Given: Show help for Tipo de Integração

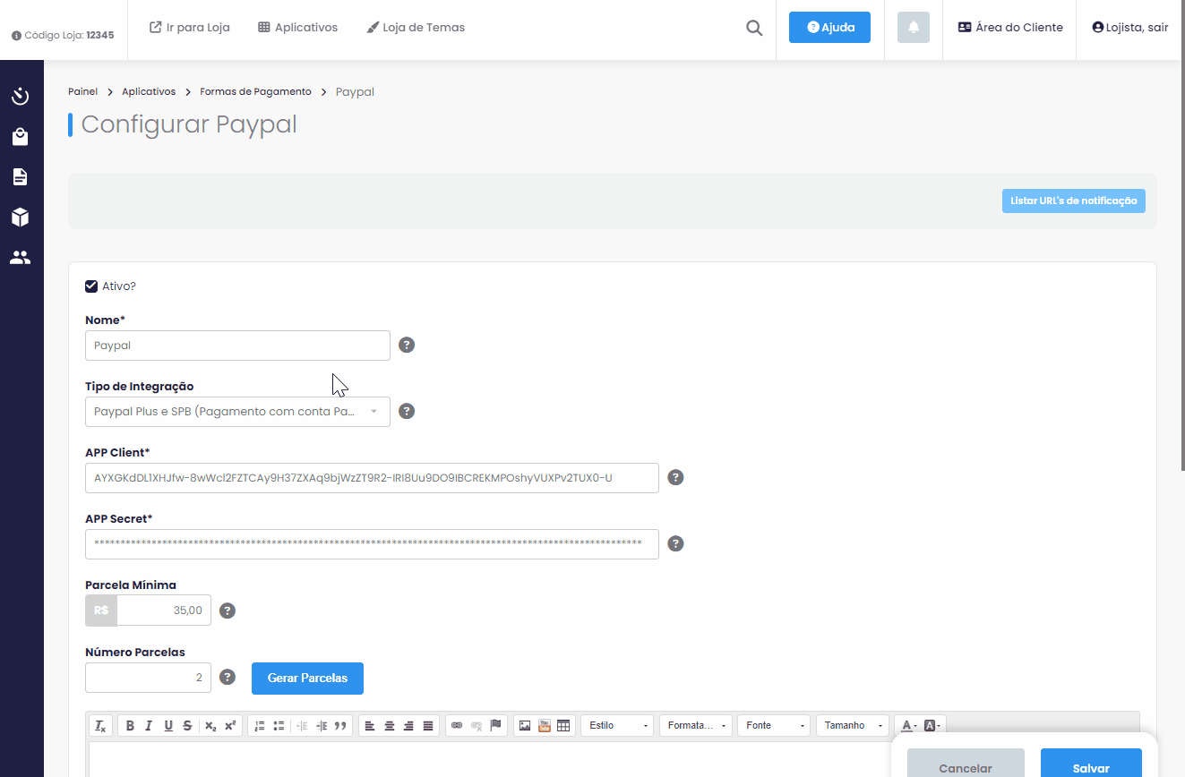Looking at the screenshot, I should click(407, 411).
